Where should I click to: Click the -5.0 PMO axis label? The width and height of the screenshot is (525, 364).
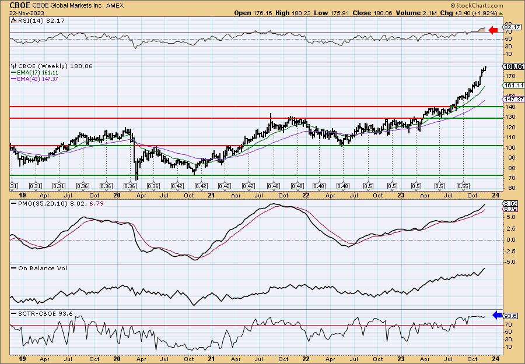point(510,261)
